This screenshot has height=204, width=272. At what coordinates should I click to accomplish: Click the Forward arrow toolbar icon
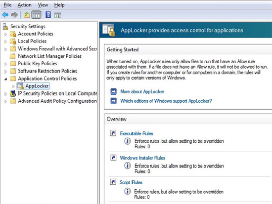(14, 15)
